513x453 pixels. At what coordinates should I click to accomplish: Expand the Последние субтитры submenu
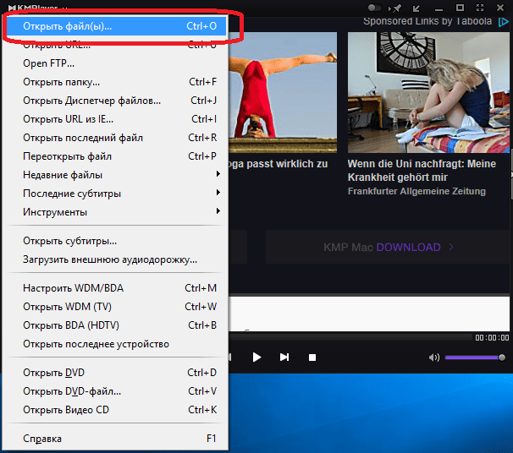tap(117, 194)
